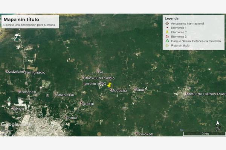Click the yellow pushpin marker on the map
The width and height of the screenshot is (226, 150).
[110, 85]
